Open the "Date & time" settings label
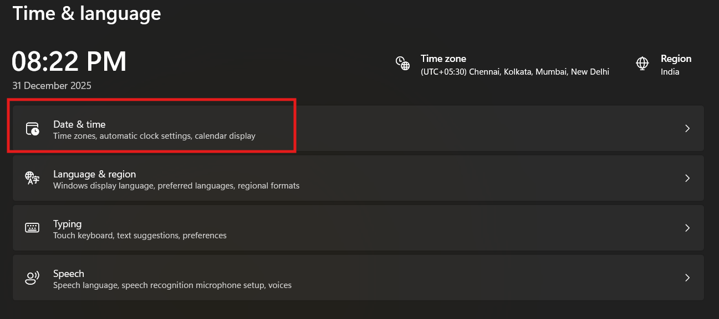This screenshot has height=319, width=719. point(79,124)
